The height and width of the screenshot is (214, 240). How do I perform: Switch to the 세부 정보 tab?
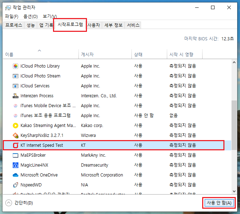coord(113,25)
